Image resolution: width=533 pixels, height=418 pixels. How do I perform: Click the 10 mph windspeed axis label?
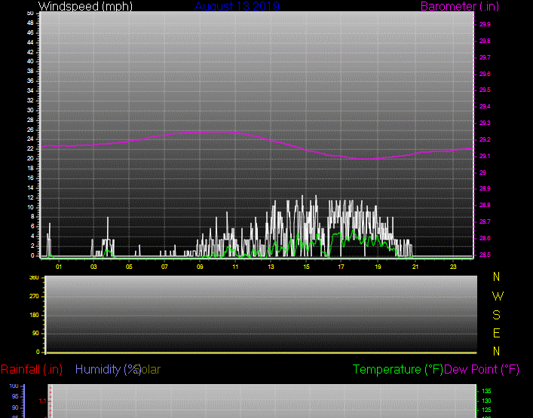[x=31, y=207]
